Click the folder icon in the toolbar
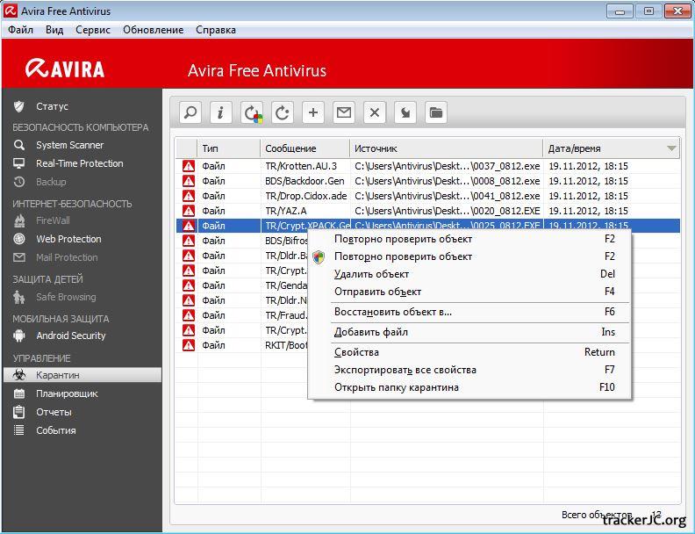This screenshot has height=534, width=695. click(x=436, y=112)
